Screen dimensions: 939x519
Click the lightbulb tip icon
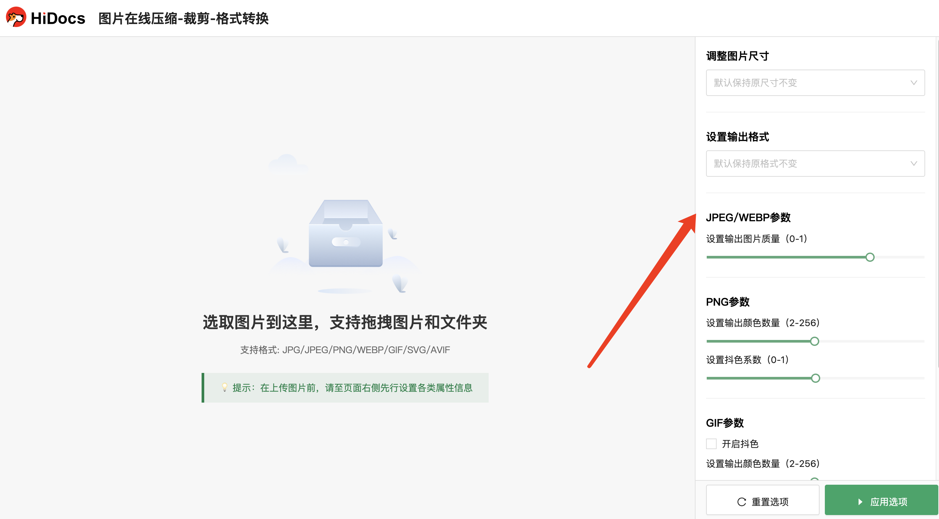click(x=225, y=387)
